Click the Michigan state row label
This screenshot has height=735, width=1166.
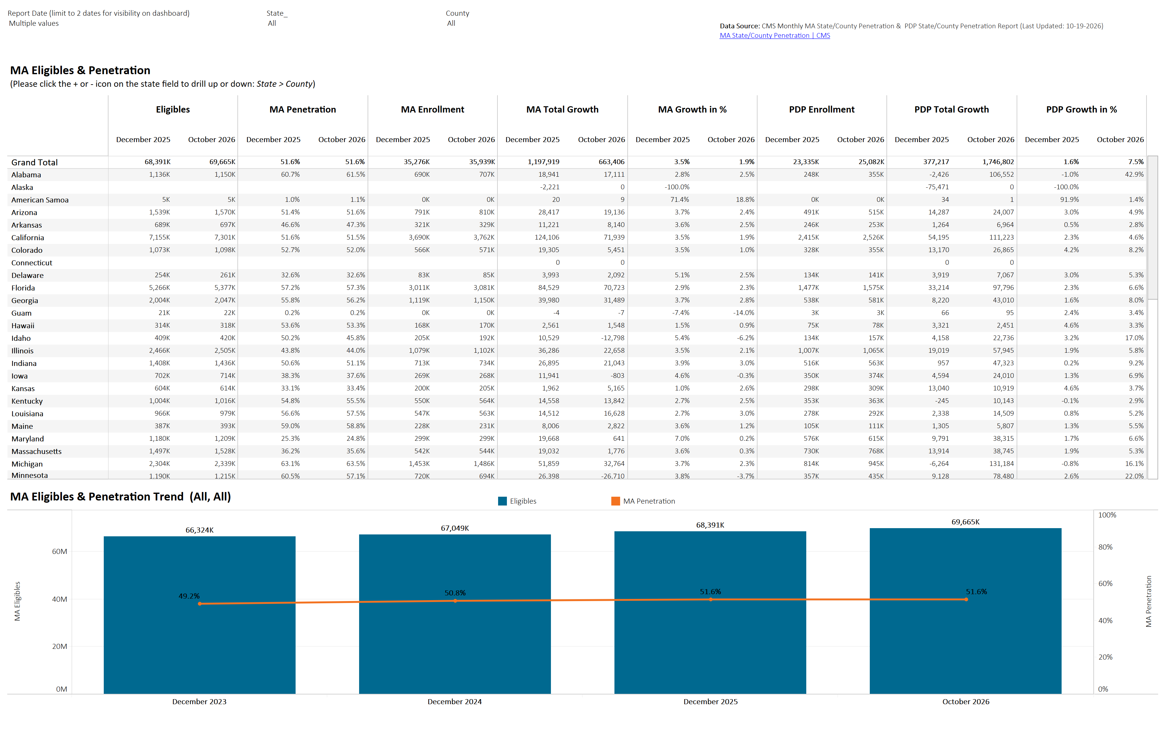click(27, 464)
